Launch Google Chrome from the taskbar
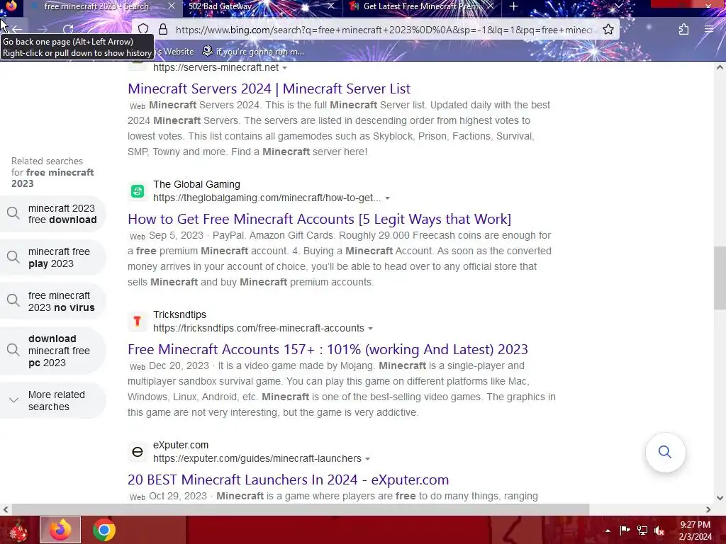 point(104,530)
